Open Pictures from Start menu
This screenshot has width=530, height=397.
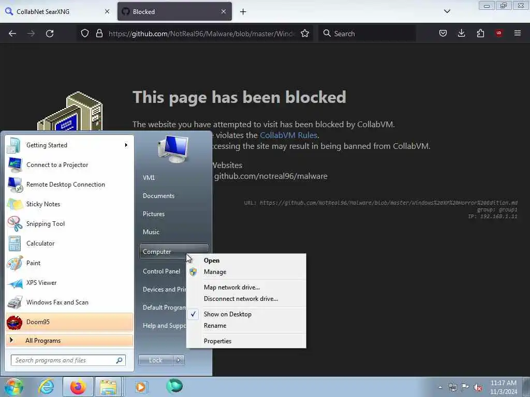[154, 214]
